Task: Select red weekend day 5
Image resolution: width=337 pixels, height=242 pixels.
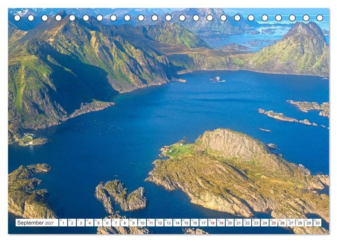Action: (x=98, y=223)
